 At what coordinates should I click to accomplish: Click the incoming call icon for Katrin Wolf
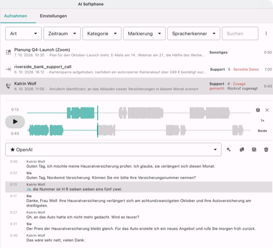coord(9,86)
